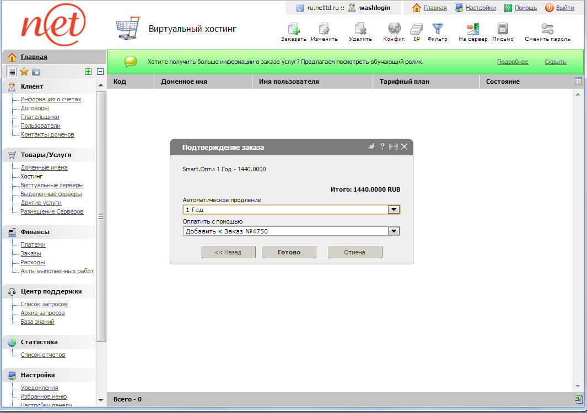Open the dialog help question mark
Screen dimensions: 587x413
tap(382, 146)
